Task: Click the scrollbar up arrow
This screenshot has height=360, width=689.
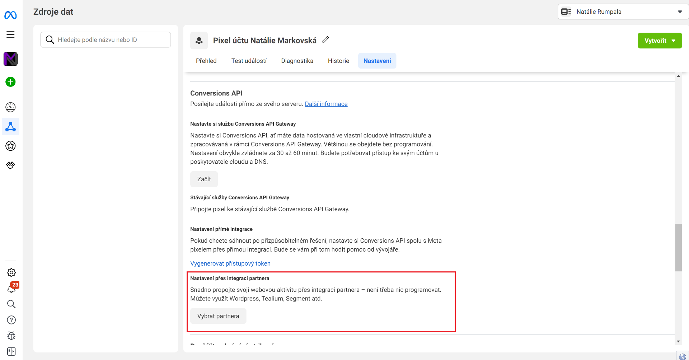Action: 678,76
